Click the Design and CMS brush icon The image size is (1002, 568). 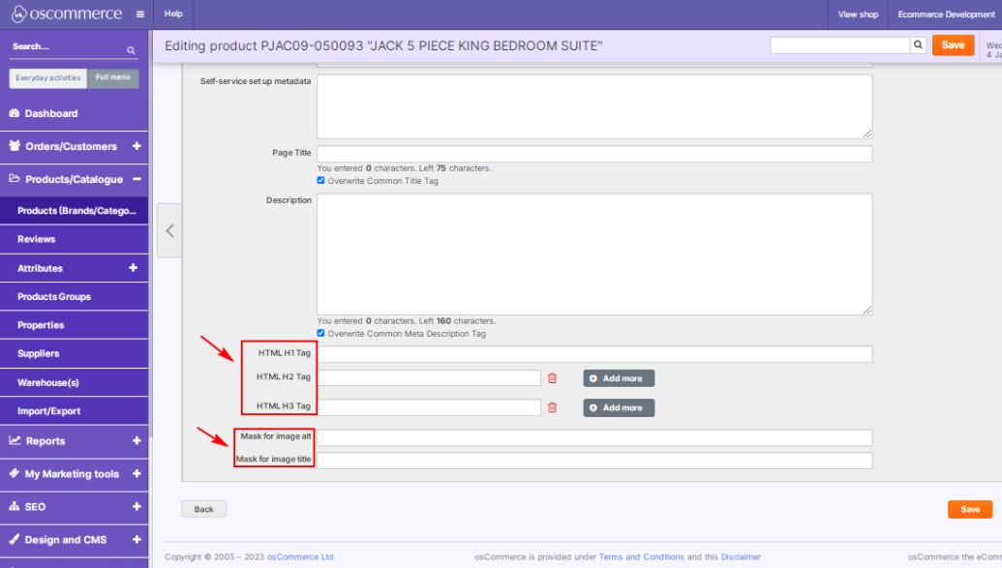click(x=15, y=539)
